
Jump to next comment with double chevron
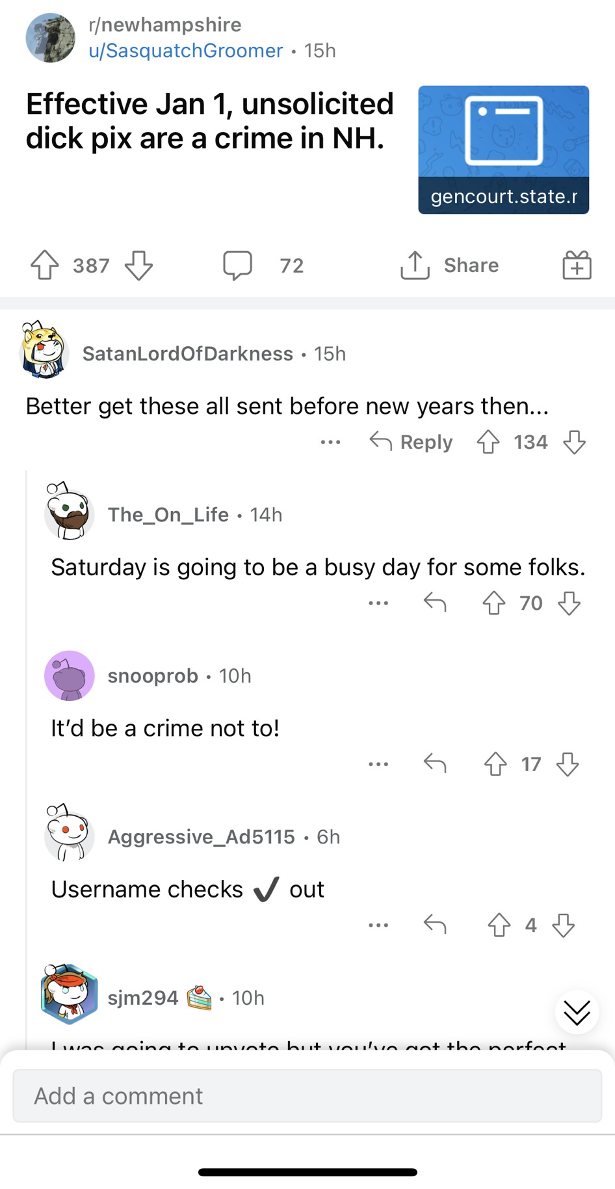(577, 1013)
